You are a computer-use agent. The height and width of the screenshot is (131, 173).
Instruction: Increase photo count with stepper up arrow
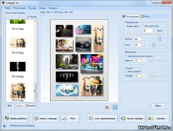click(x=154, y=30)
